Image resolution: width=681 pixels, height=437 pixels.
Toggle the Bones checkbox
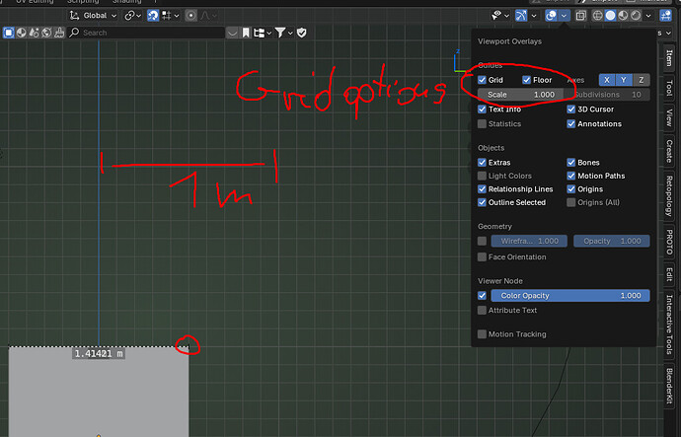point(571,163)
